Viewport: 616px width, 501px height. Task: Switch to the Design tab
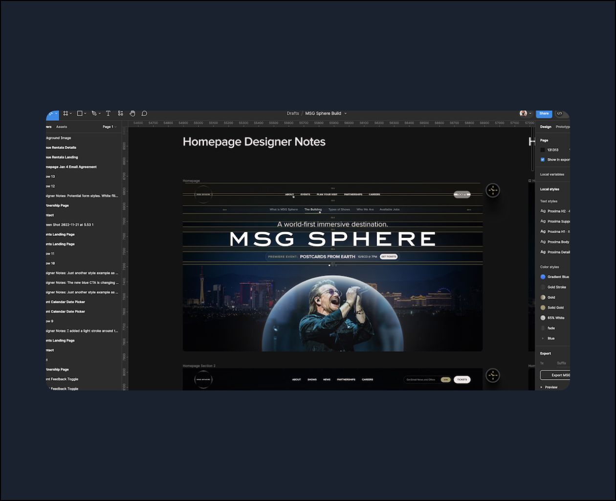pyautogui.click(x=546, y=127)
